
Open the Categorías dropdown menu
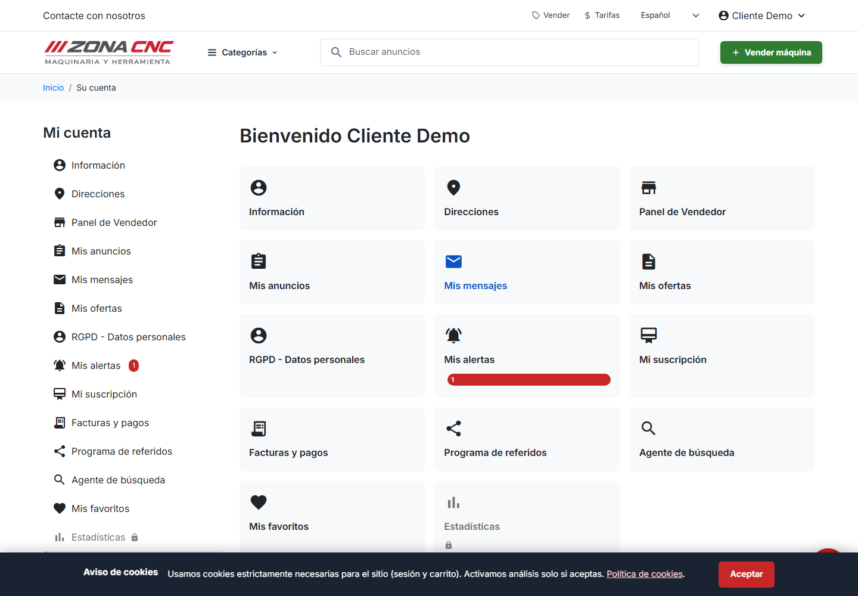243,52
